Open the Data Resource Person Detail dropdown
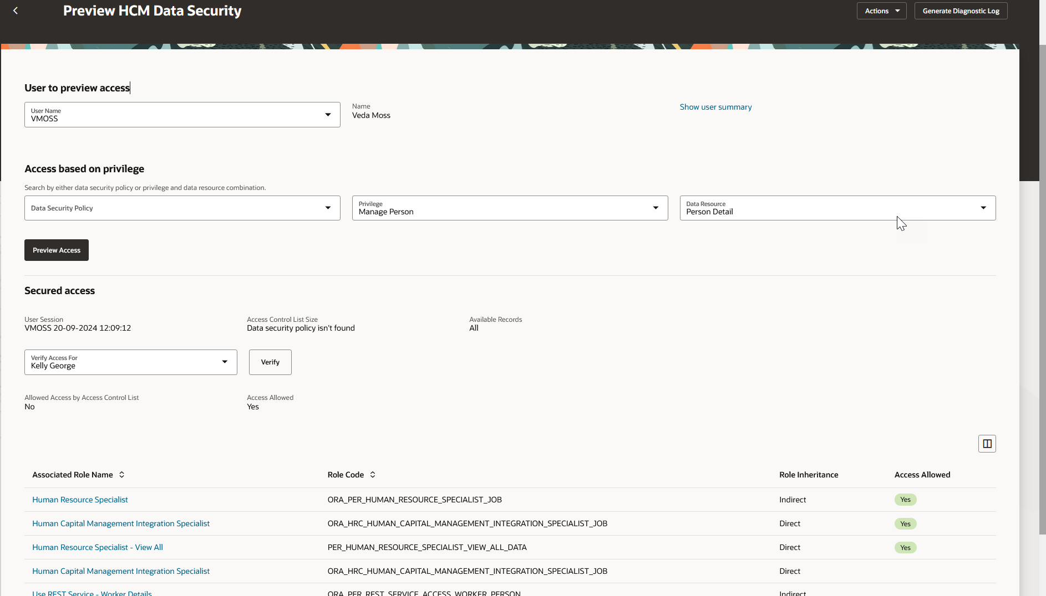This screenshot has height=596, width=1046. coord(983,208)
